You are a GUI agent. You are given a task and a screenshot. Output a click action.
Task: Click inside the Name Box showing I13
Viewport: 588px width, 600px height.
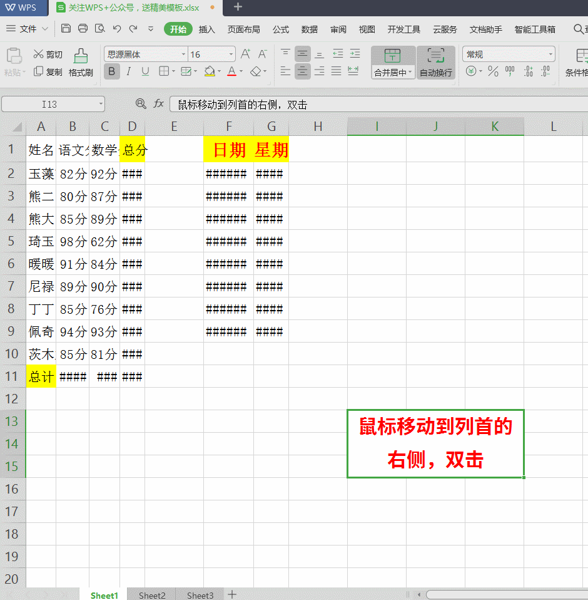pos(49,104)
